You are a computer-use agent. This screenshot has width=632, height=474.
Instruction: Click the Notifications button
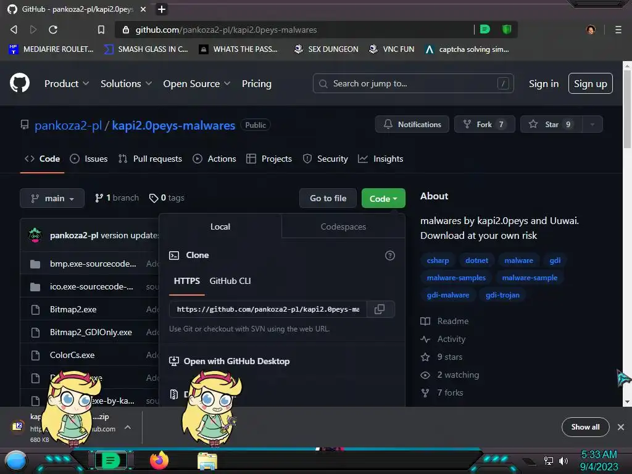[x=412, y=124]
